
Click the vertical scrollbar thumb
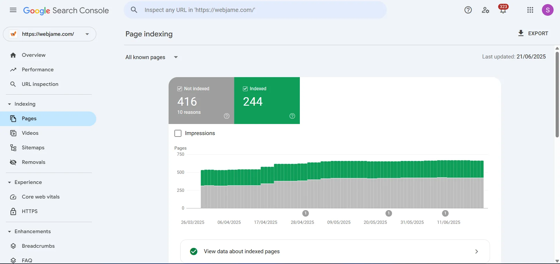pos(557,95)
